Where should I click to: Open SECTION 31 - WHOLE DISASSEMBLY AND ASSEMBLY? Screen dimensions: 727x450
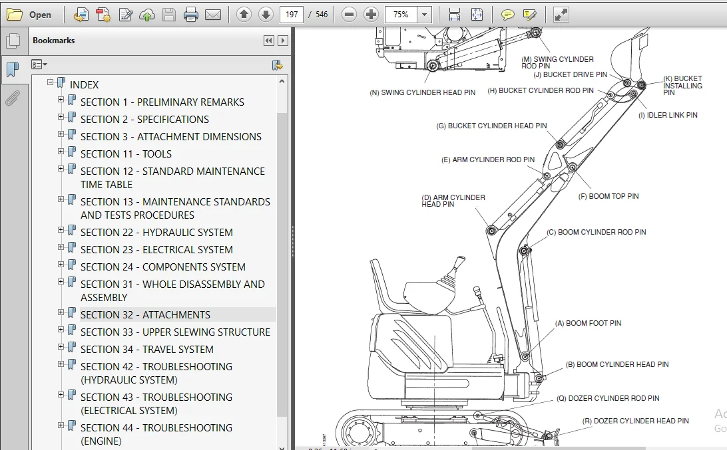172,290
